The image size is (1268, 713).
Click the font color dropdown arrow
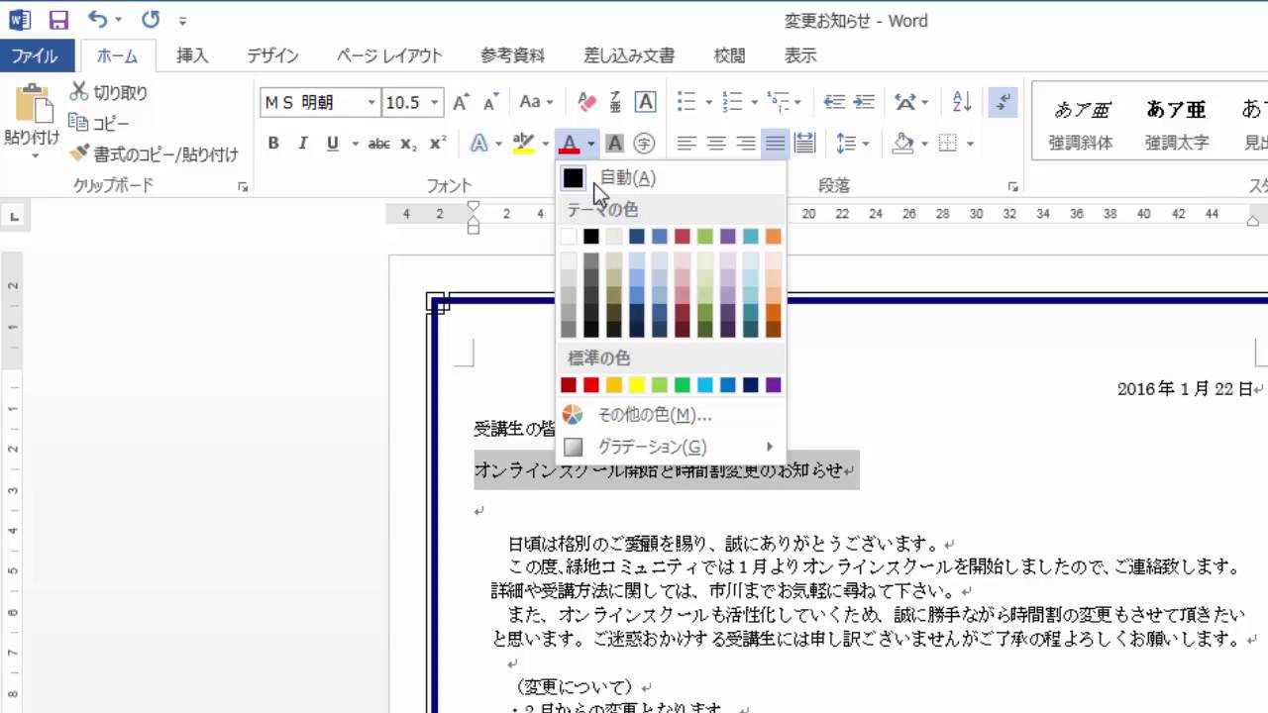pos(590,145)
